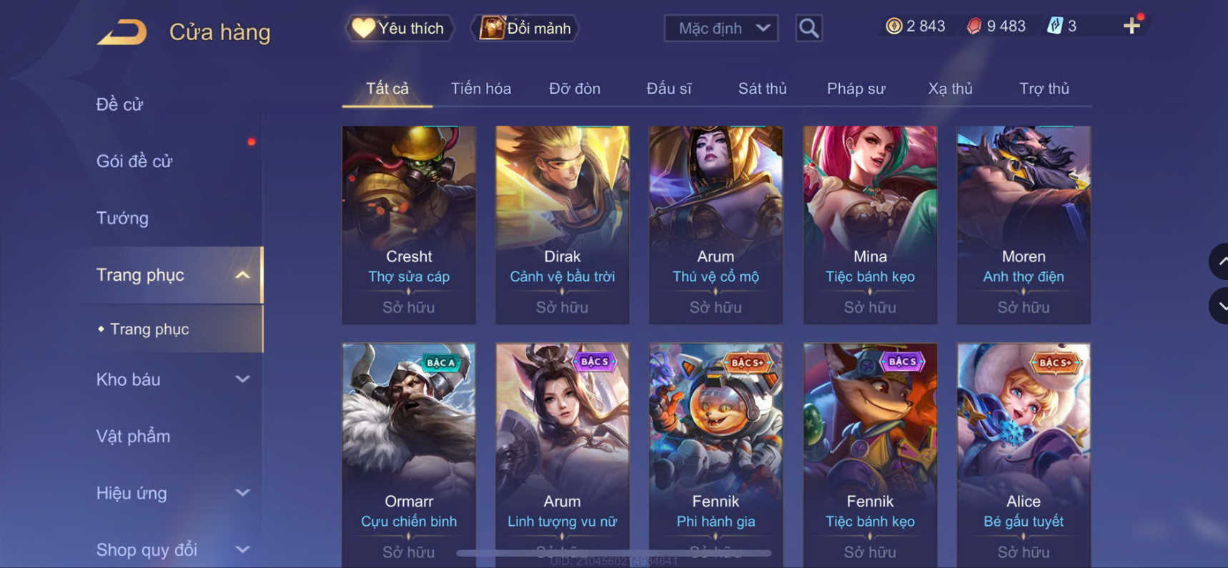Select the Alice Bé gấu tuyết skin card
This screenshot has height=568, width=1228.
pyautogui.click(x=1024, y=455)
